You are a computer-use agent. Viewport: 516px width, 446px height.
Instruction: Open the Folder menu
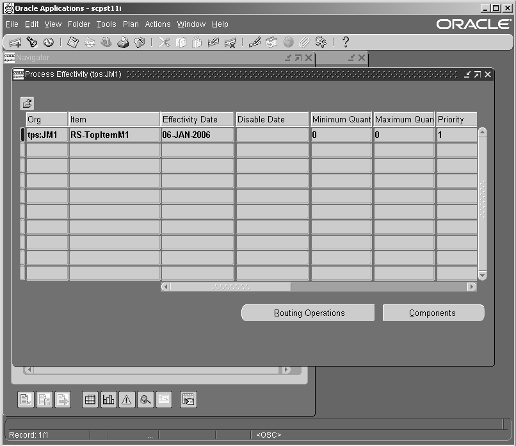coord(79,24)
